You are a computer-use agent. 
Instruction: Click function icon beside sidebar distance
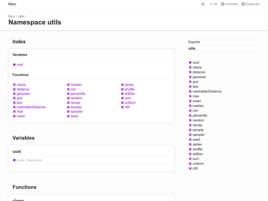(190, 72)
